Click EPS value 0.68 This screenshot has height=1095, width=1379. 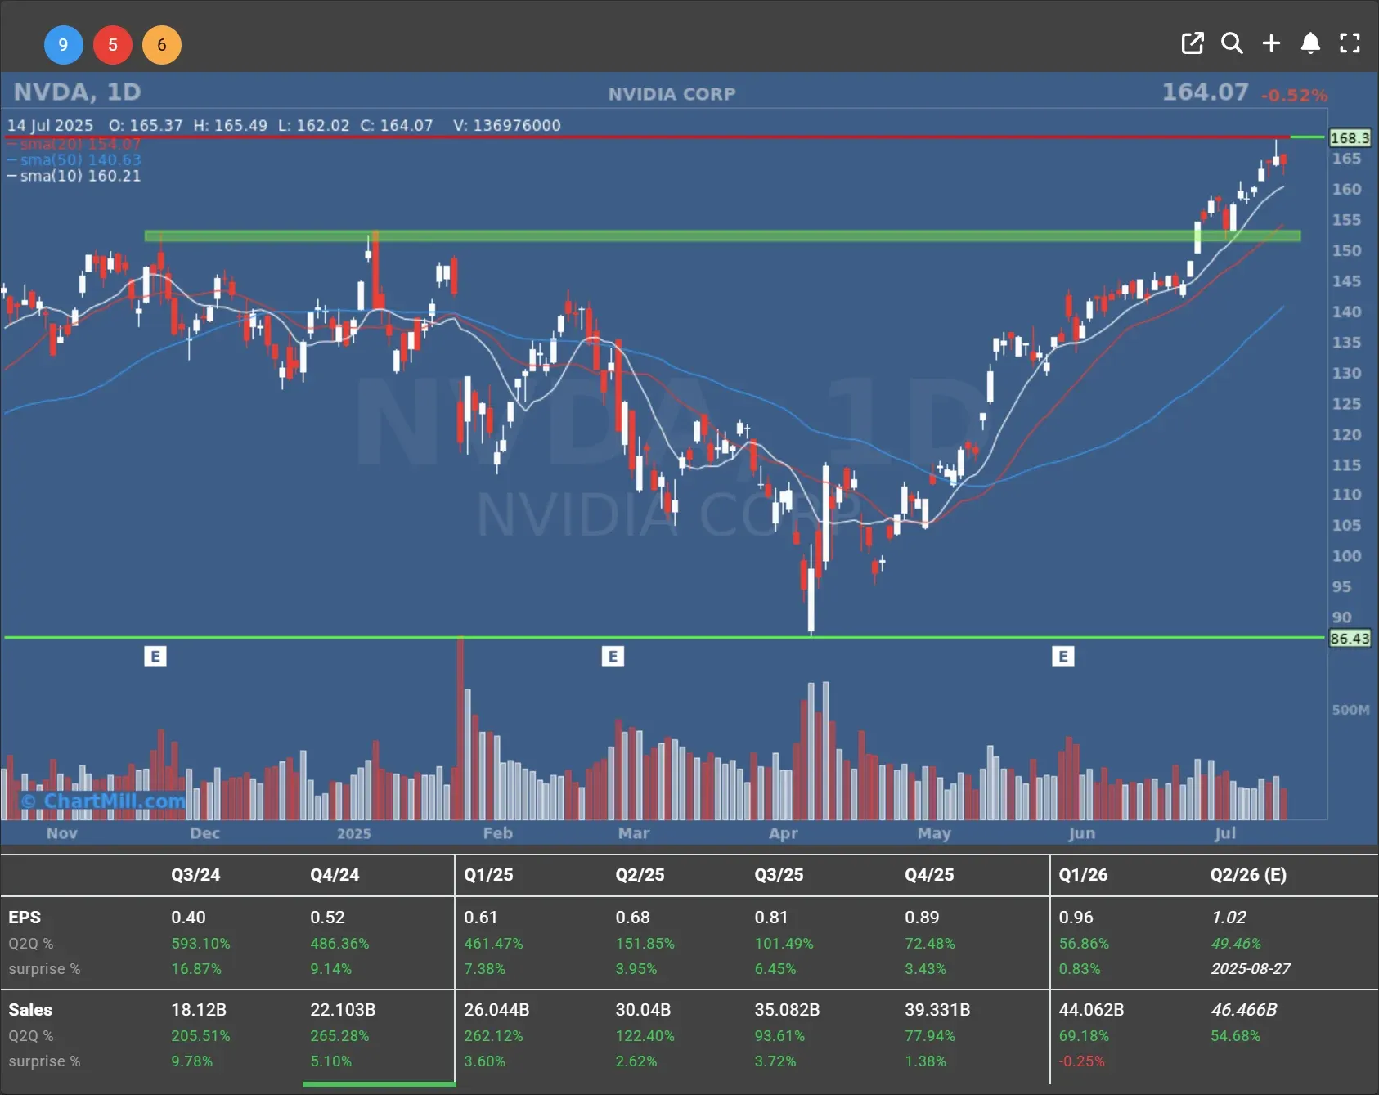632,918
